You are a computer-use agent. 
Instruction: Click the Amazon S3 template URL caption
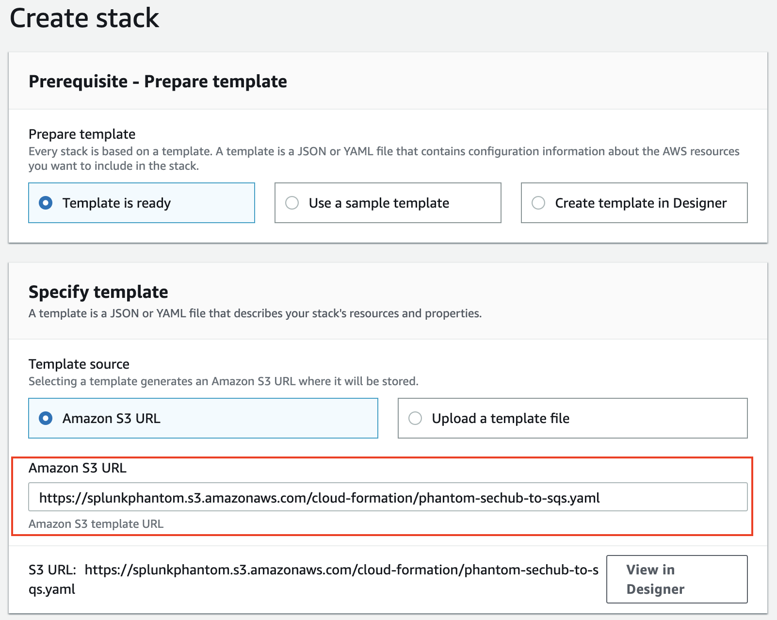(x=96, y=524)
